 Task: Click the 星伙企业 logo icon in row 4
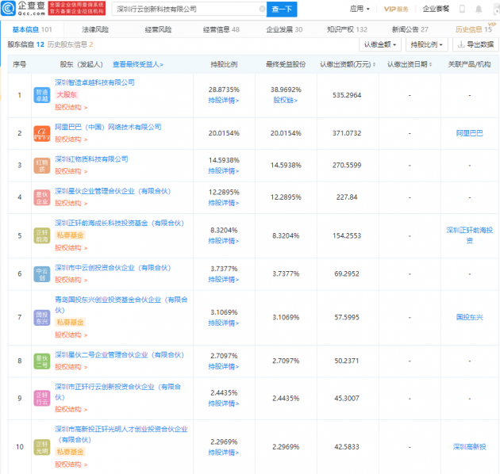(x=42, y=197)
